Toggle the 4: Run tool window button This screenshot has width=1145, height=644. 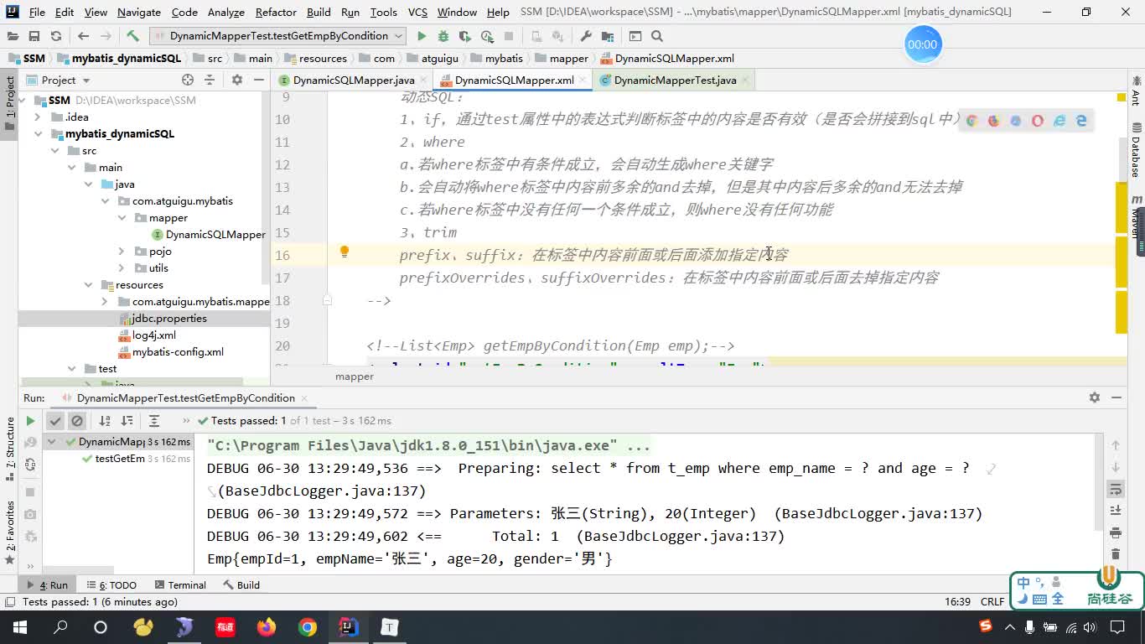coord(48,585)
